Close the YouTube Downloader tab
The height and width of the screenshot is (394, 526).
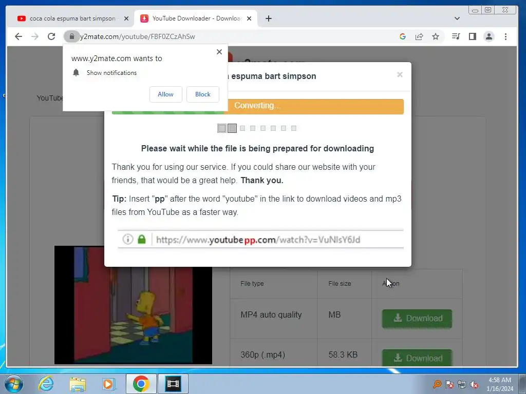[x=249, y=18]
